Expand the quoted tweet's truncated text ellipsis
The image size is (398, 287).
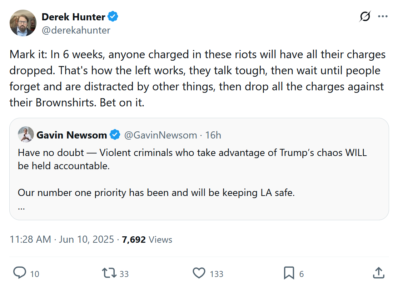pos(21,207)
